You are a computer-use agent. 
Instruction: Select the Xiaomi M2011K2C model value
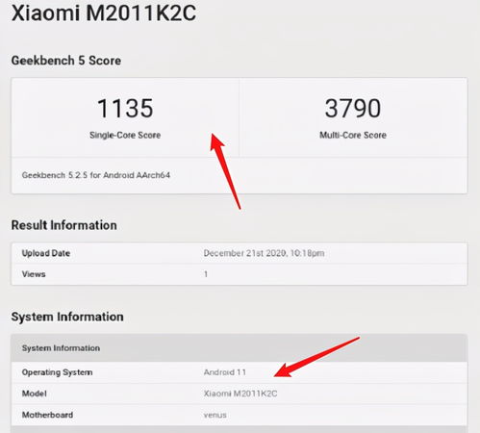(x=240, y=394)
